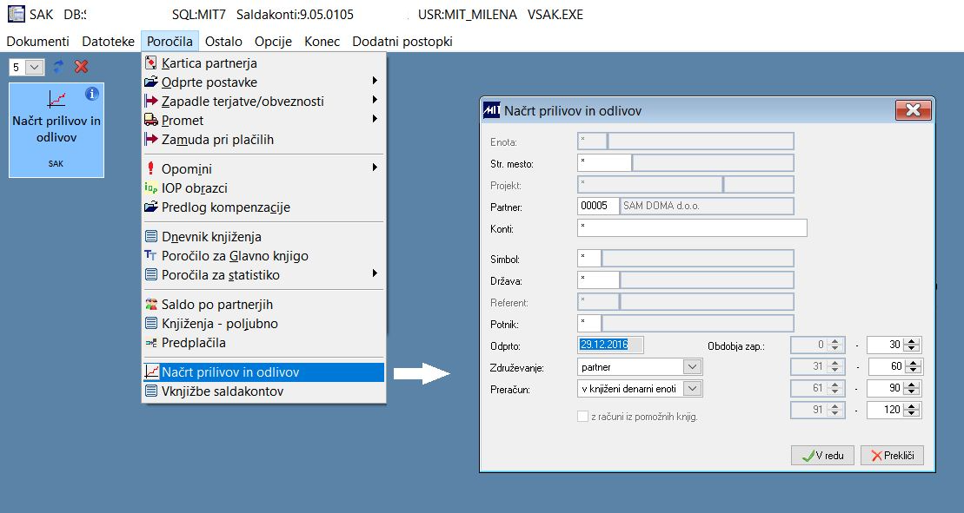Open the Ostalo menu

(x=223, y=41)
